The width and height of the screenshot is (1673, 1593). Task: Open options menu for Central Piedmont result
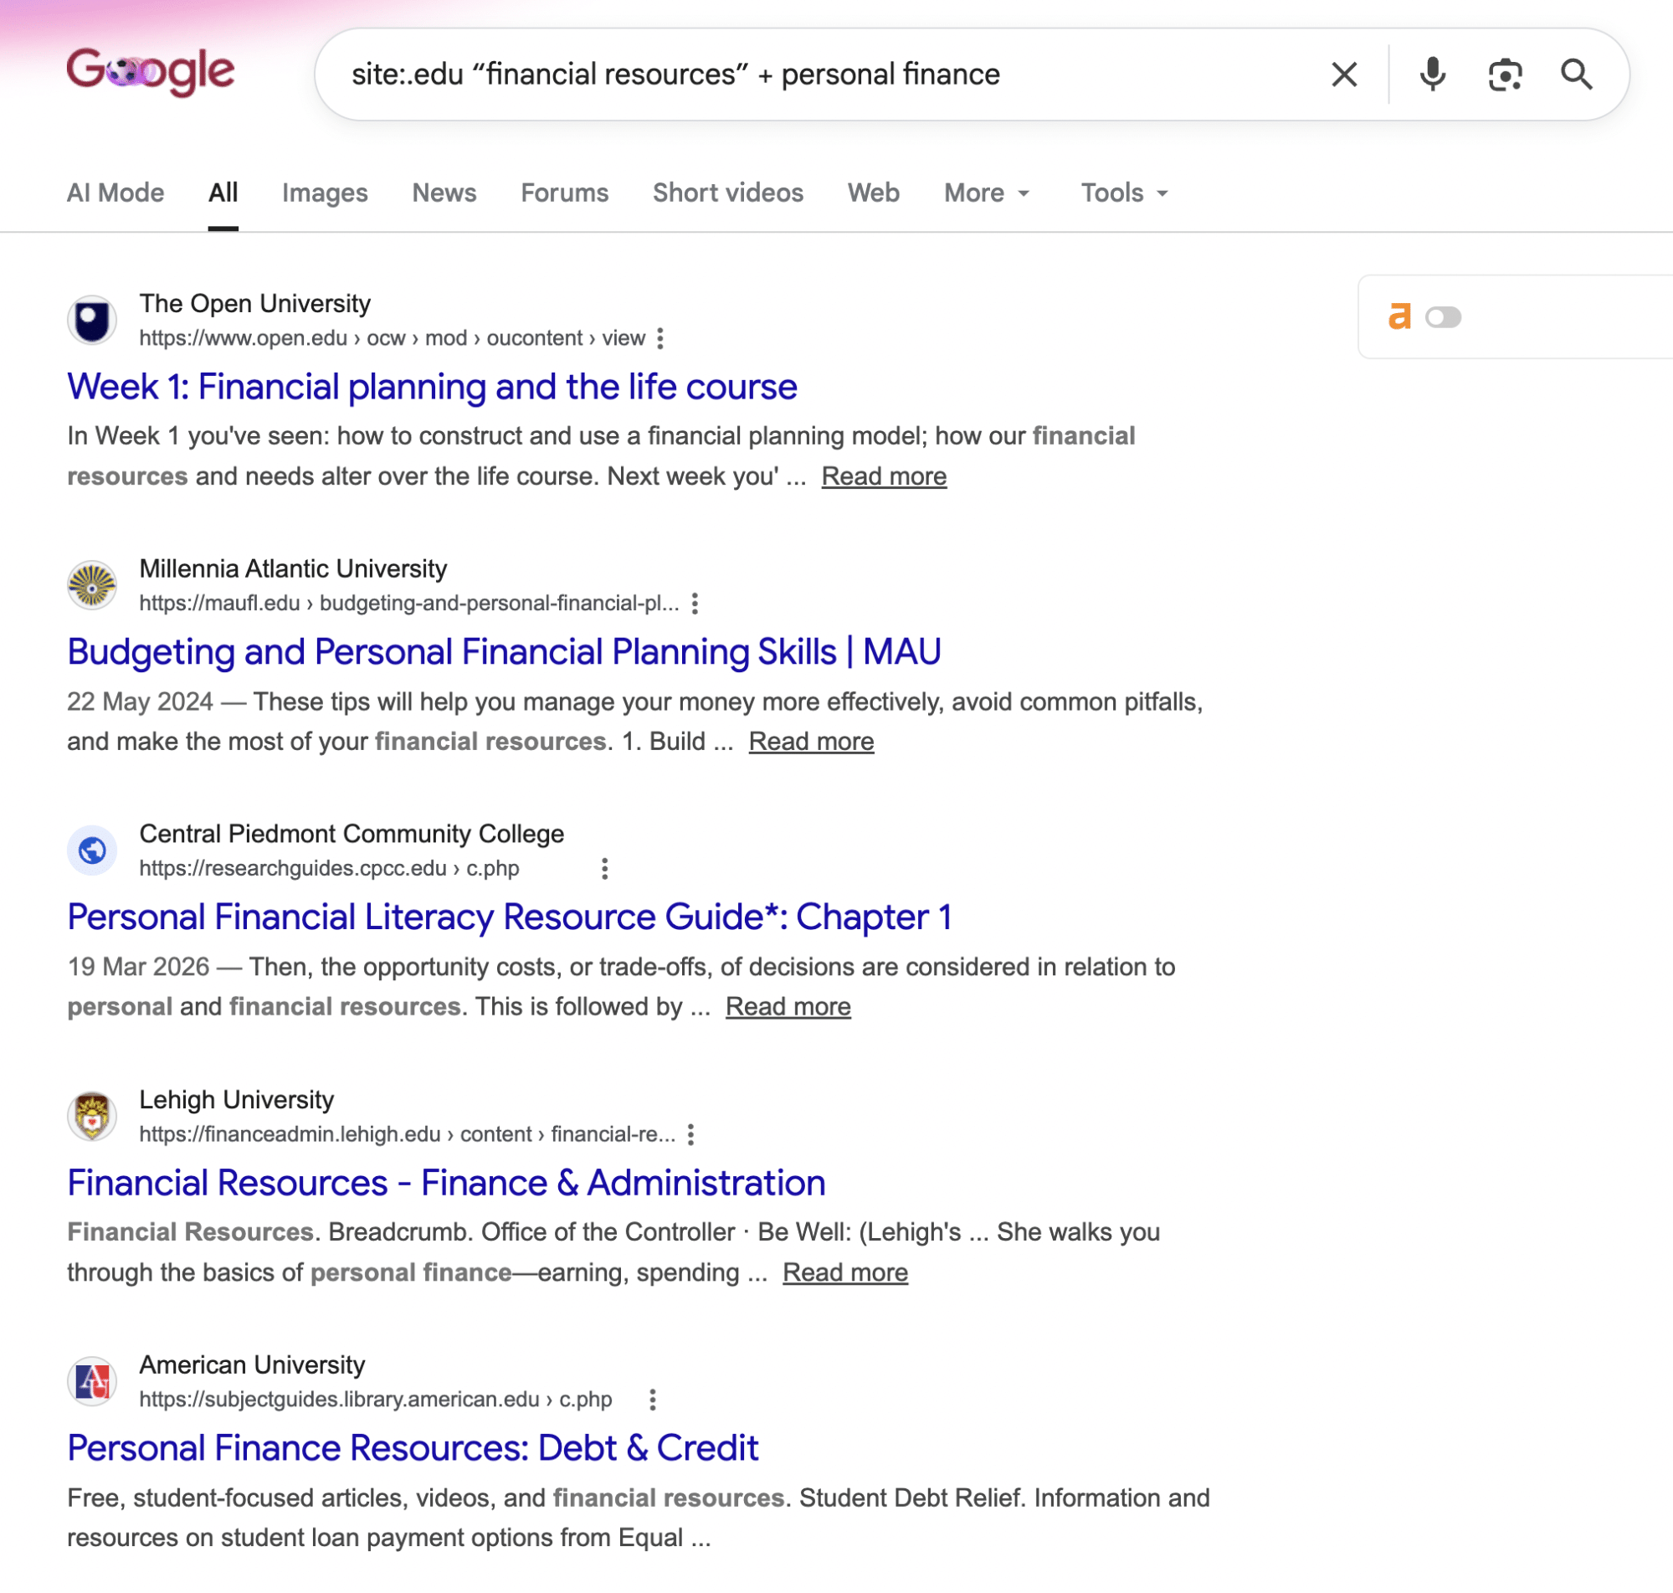pos(604,869)
